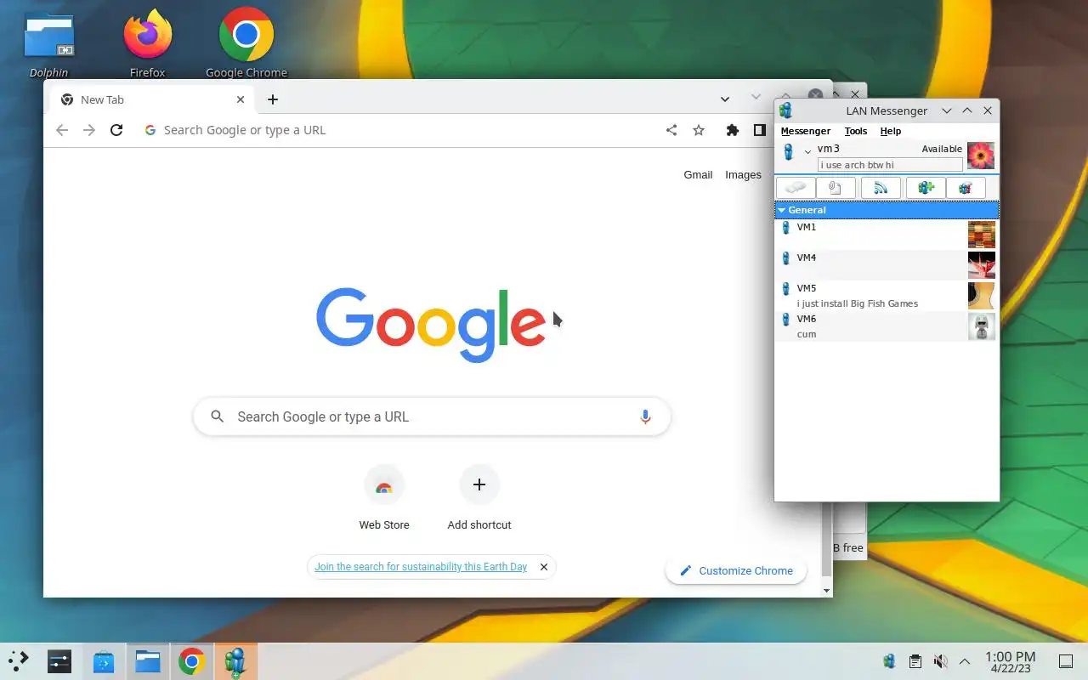Switch to the LAN Messenger taskbar entry
The height and width of the screenshot is (680, 1088).
(x=236, y=660)
